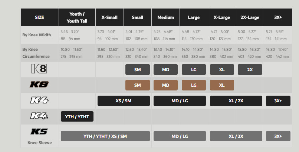This screenshot has width=299, height=152.
Task: Click the italic black K8 logo
Action: [x=39, y=85]
